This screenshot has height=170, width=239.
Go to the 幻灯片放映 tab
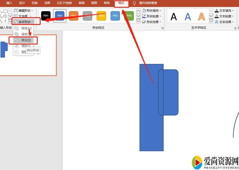click(x=64, y=3)
